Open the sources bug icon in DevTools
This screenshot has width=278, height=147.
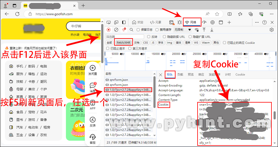(180, 22)
